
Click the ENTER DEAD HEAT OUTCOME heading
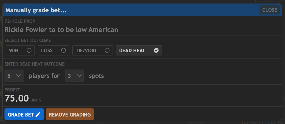pyautogui.click(x=34, y=64)
